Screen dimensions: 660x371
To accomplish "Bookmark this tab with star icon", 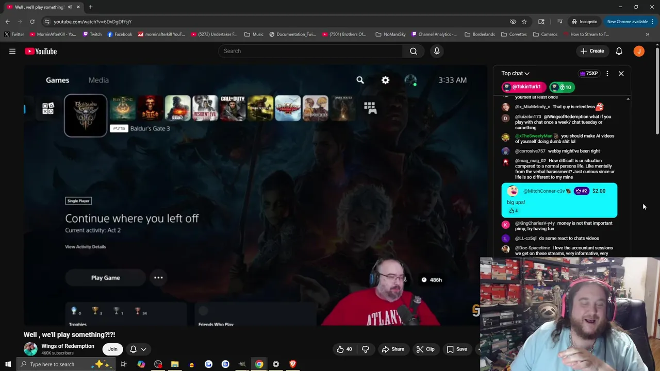I will click(x=524, y=22).
